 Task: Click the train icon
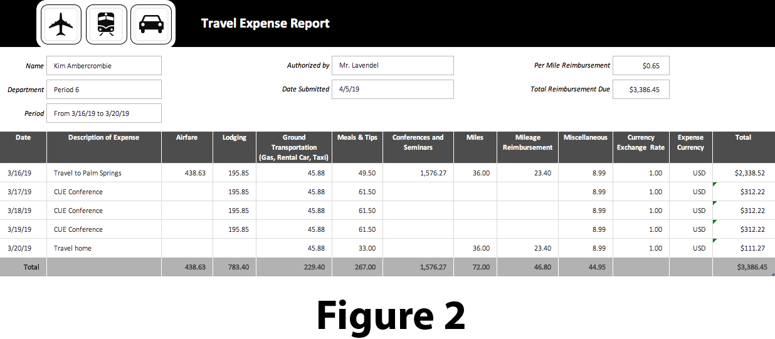106,24
